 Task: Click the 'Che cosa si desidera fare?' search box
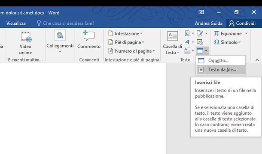click(x=65, y=23)
